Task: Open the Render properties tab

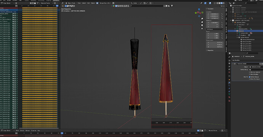Action: tap(229, 61)
